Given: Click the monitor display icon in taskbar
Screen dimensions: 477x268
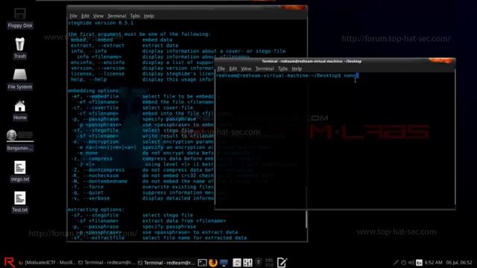Looking at the screenshot, I should (224, 263).
